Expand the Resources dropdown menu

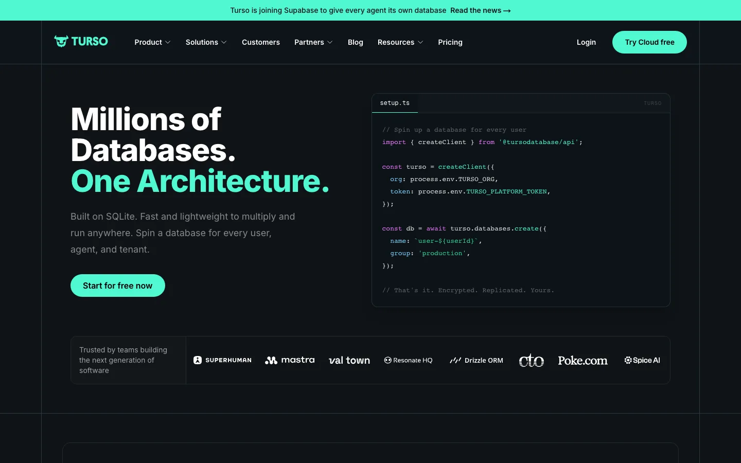click(400, 42)
